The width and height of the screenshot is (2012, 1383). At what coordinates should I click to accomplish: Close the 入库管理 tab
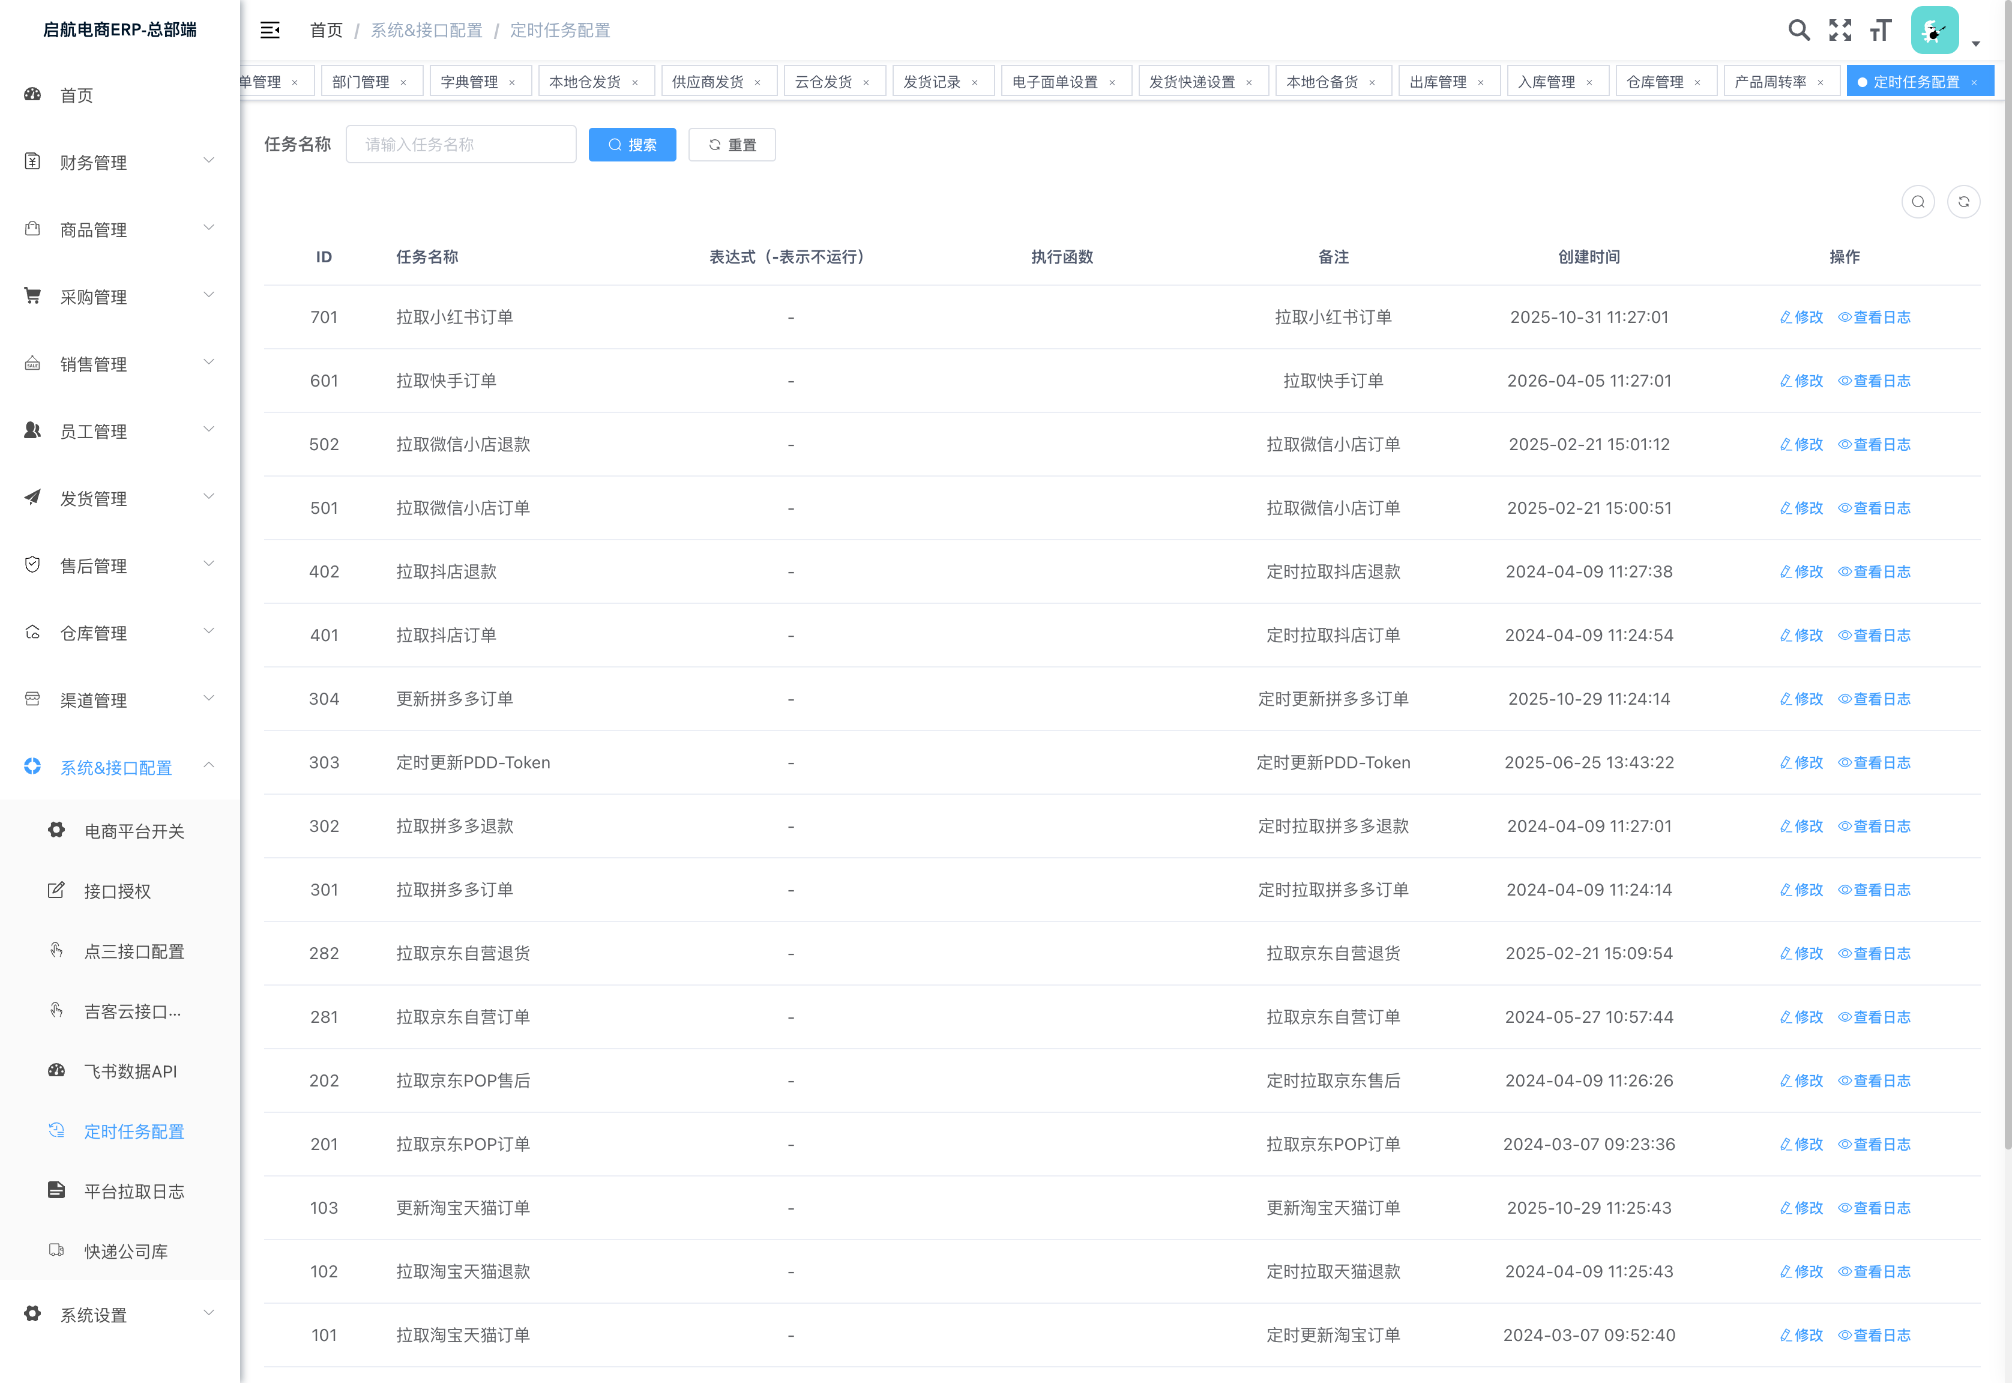coord(1589,82)
